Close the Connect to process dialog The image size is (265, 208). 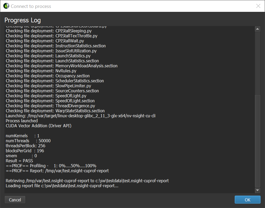(258, 6)
